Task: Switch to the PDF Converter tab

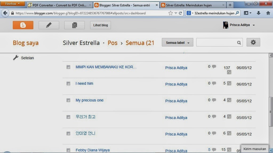Action: click(x=59, y=5)
